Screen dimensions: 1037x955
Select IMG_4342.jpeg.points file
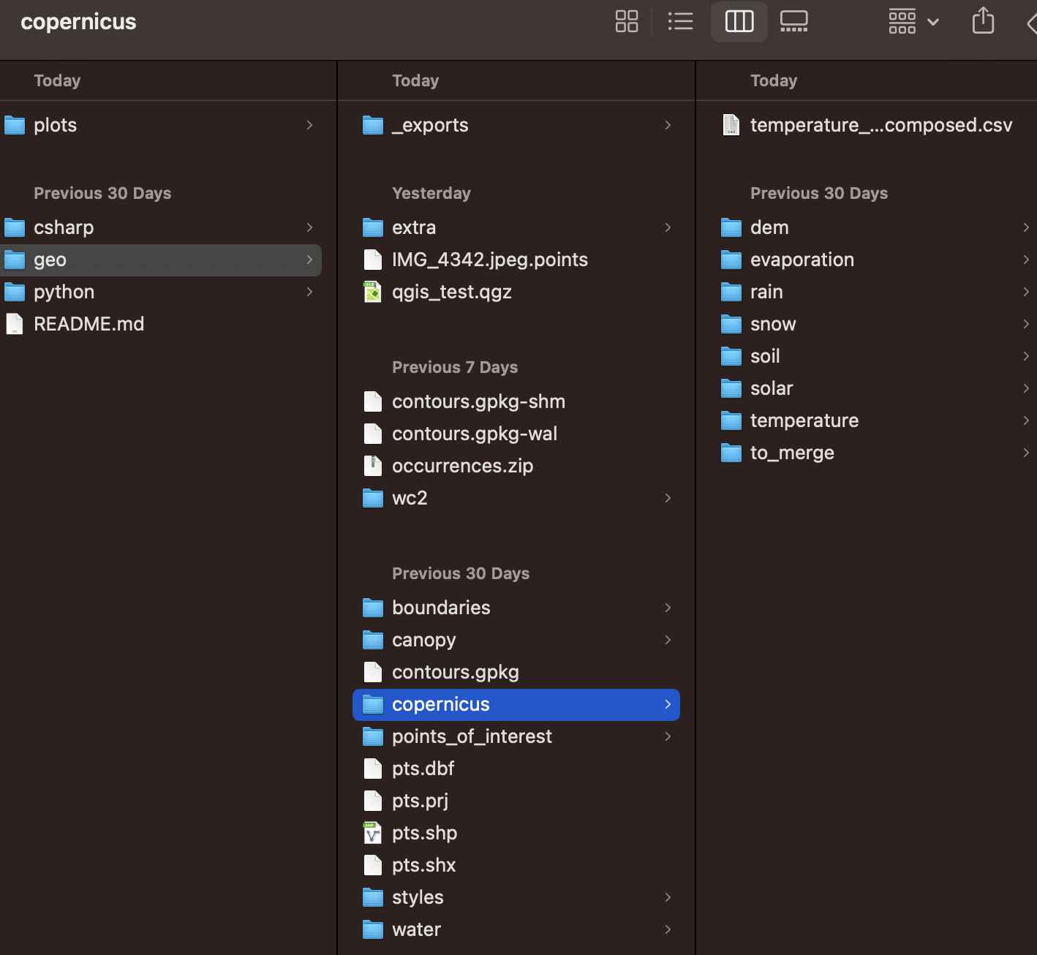[x=489, y=260]
